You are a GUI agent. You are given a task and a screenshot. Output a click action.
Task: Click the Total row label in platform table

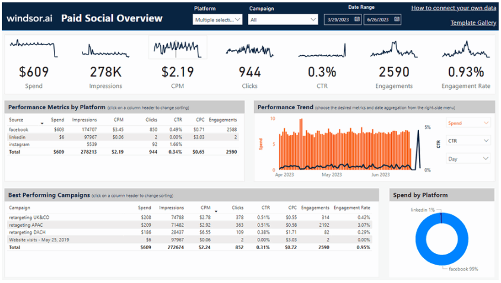click(x=14, y=152)
